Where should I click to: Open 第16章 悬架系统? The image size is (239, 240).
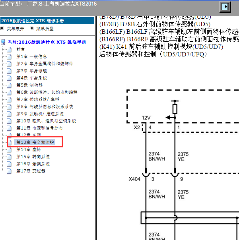coord(33,164)
